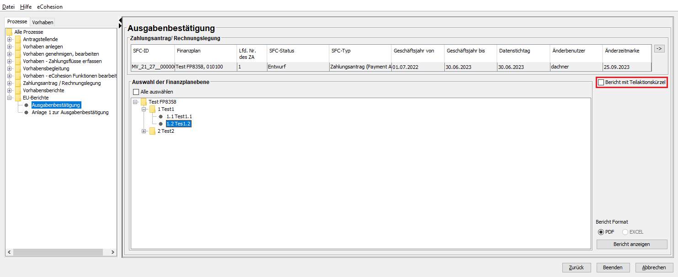Click the Alle Prozesse folder icon
The width and height of the screenshot is (678, 277).
(x=9, y=32)
